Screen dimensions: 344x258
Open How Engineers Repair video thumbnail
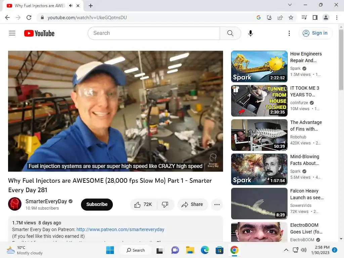pos(259,67)
